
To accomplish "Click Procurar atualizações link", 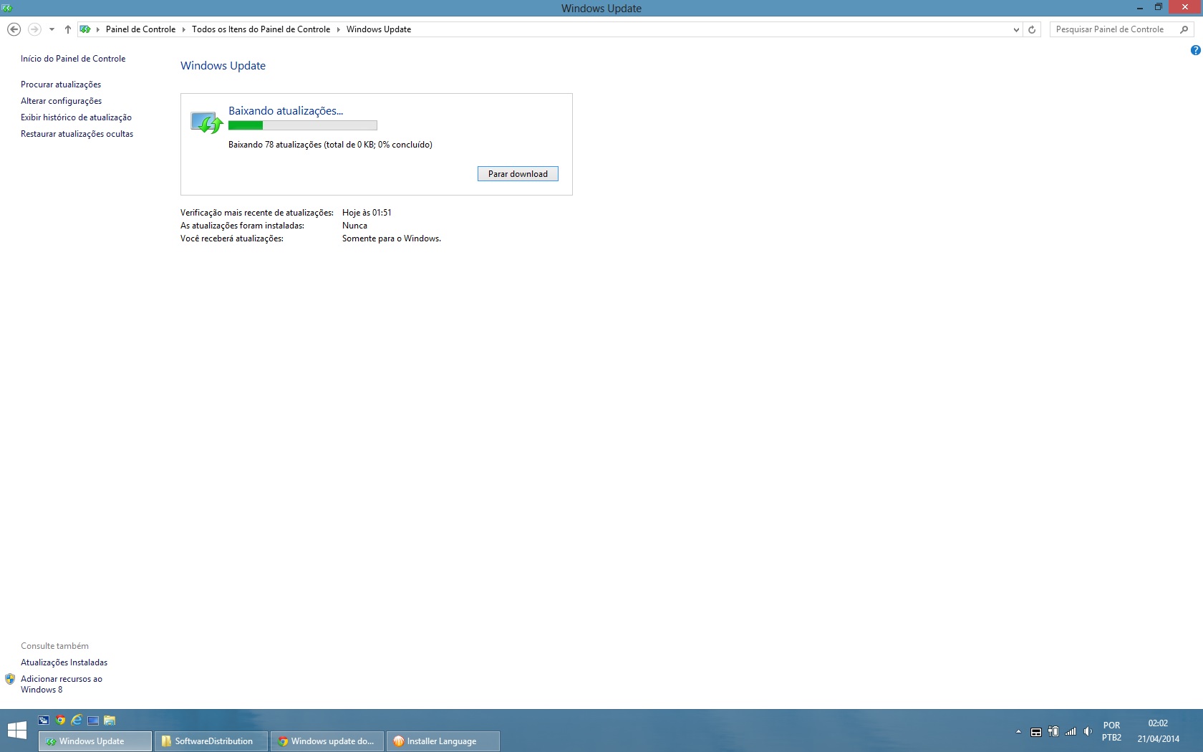I will coord(61,85).
